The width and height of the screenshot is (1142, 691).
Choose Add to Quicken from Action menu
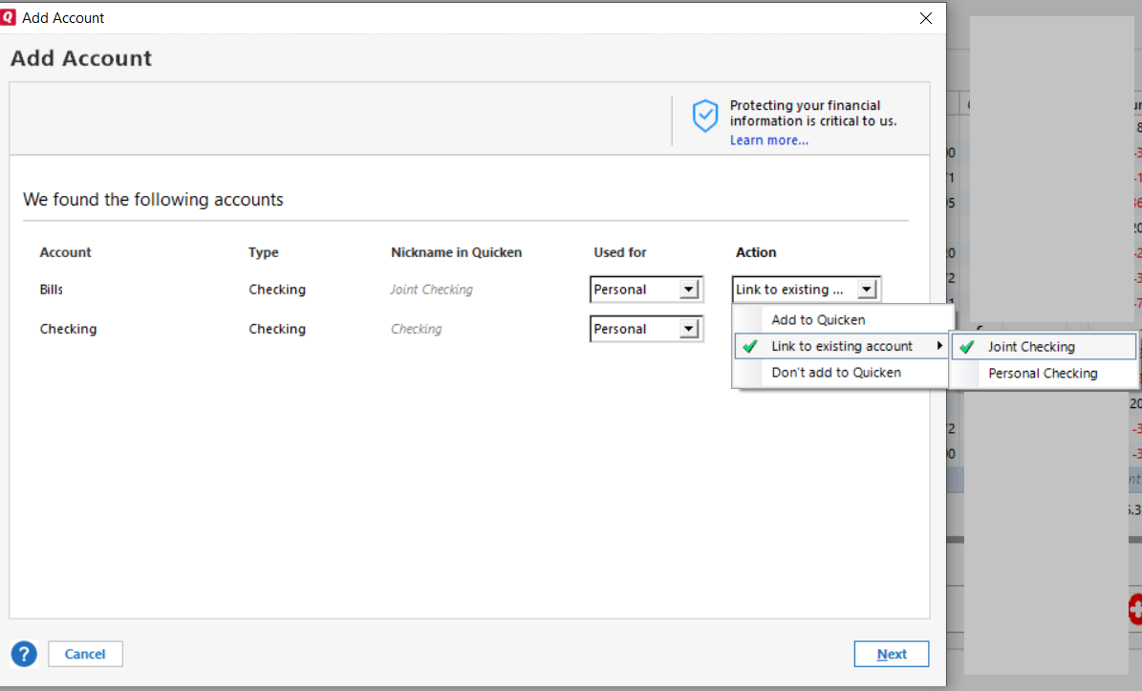818,320
